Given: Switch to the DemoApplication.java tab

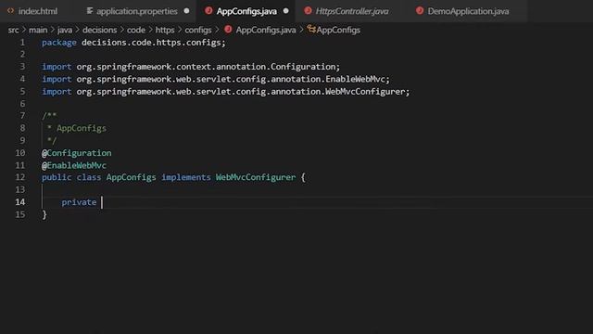Looking at the screenshot, I should (x=468, y=11).
